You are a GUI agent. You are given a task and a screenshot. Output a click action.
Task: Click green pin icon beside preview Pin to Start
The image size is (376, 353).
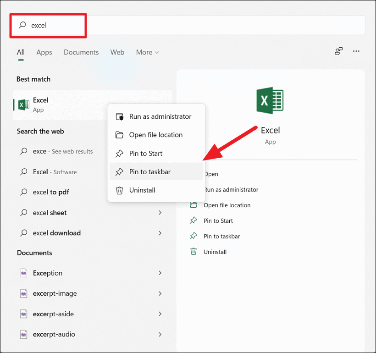point(194,221)
